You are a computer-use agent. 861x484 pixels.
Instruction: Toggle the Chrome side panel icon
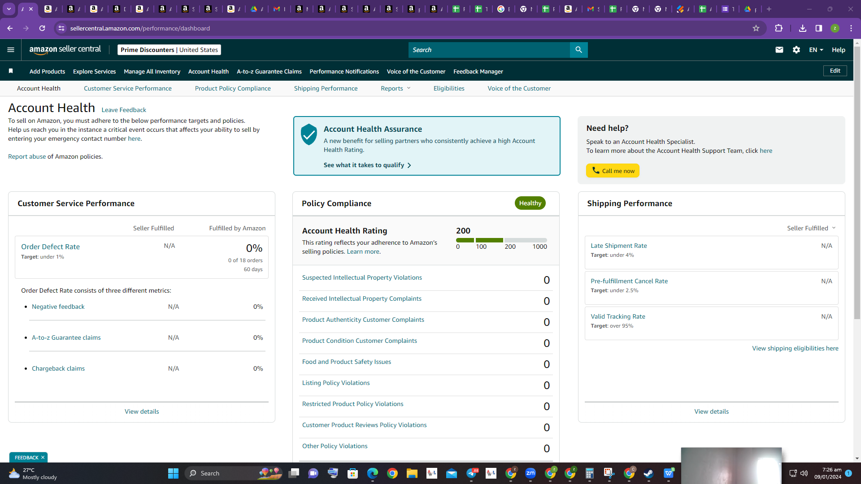coord(819,28)
